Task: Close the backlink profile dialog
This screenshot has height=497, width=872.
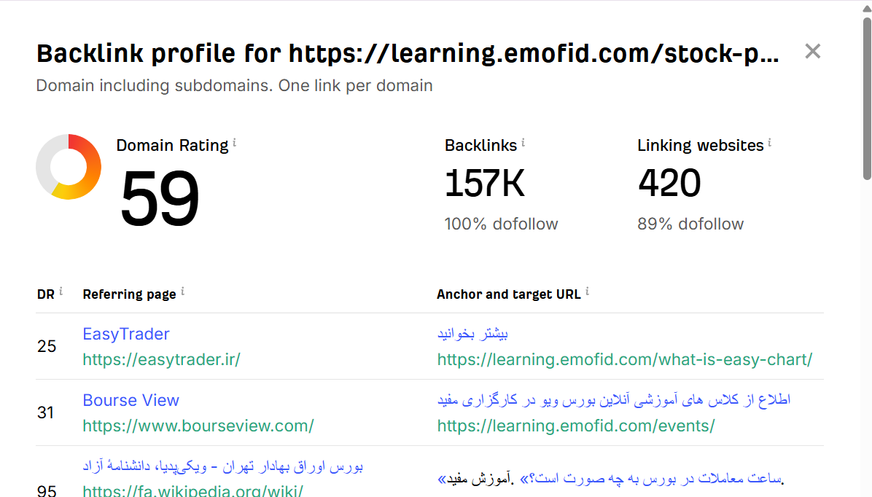Action: point(812,51)
